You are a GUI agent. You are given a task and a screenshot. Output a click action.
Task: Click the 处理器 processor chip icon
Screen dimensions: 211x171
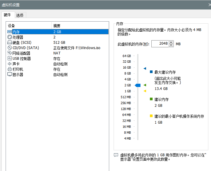10,37
